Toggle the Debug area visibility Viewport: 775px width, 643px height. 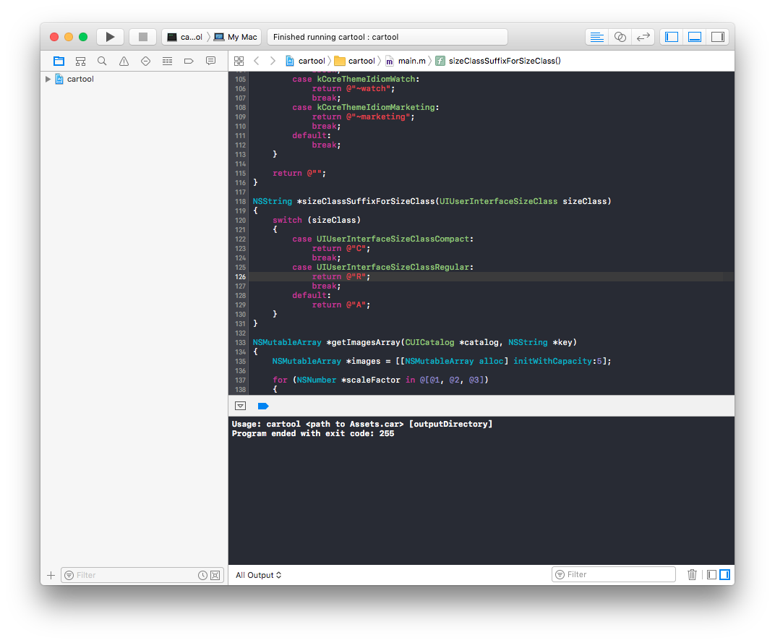coord(695,37)
